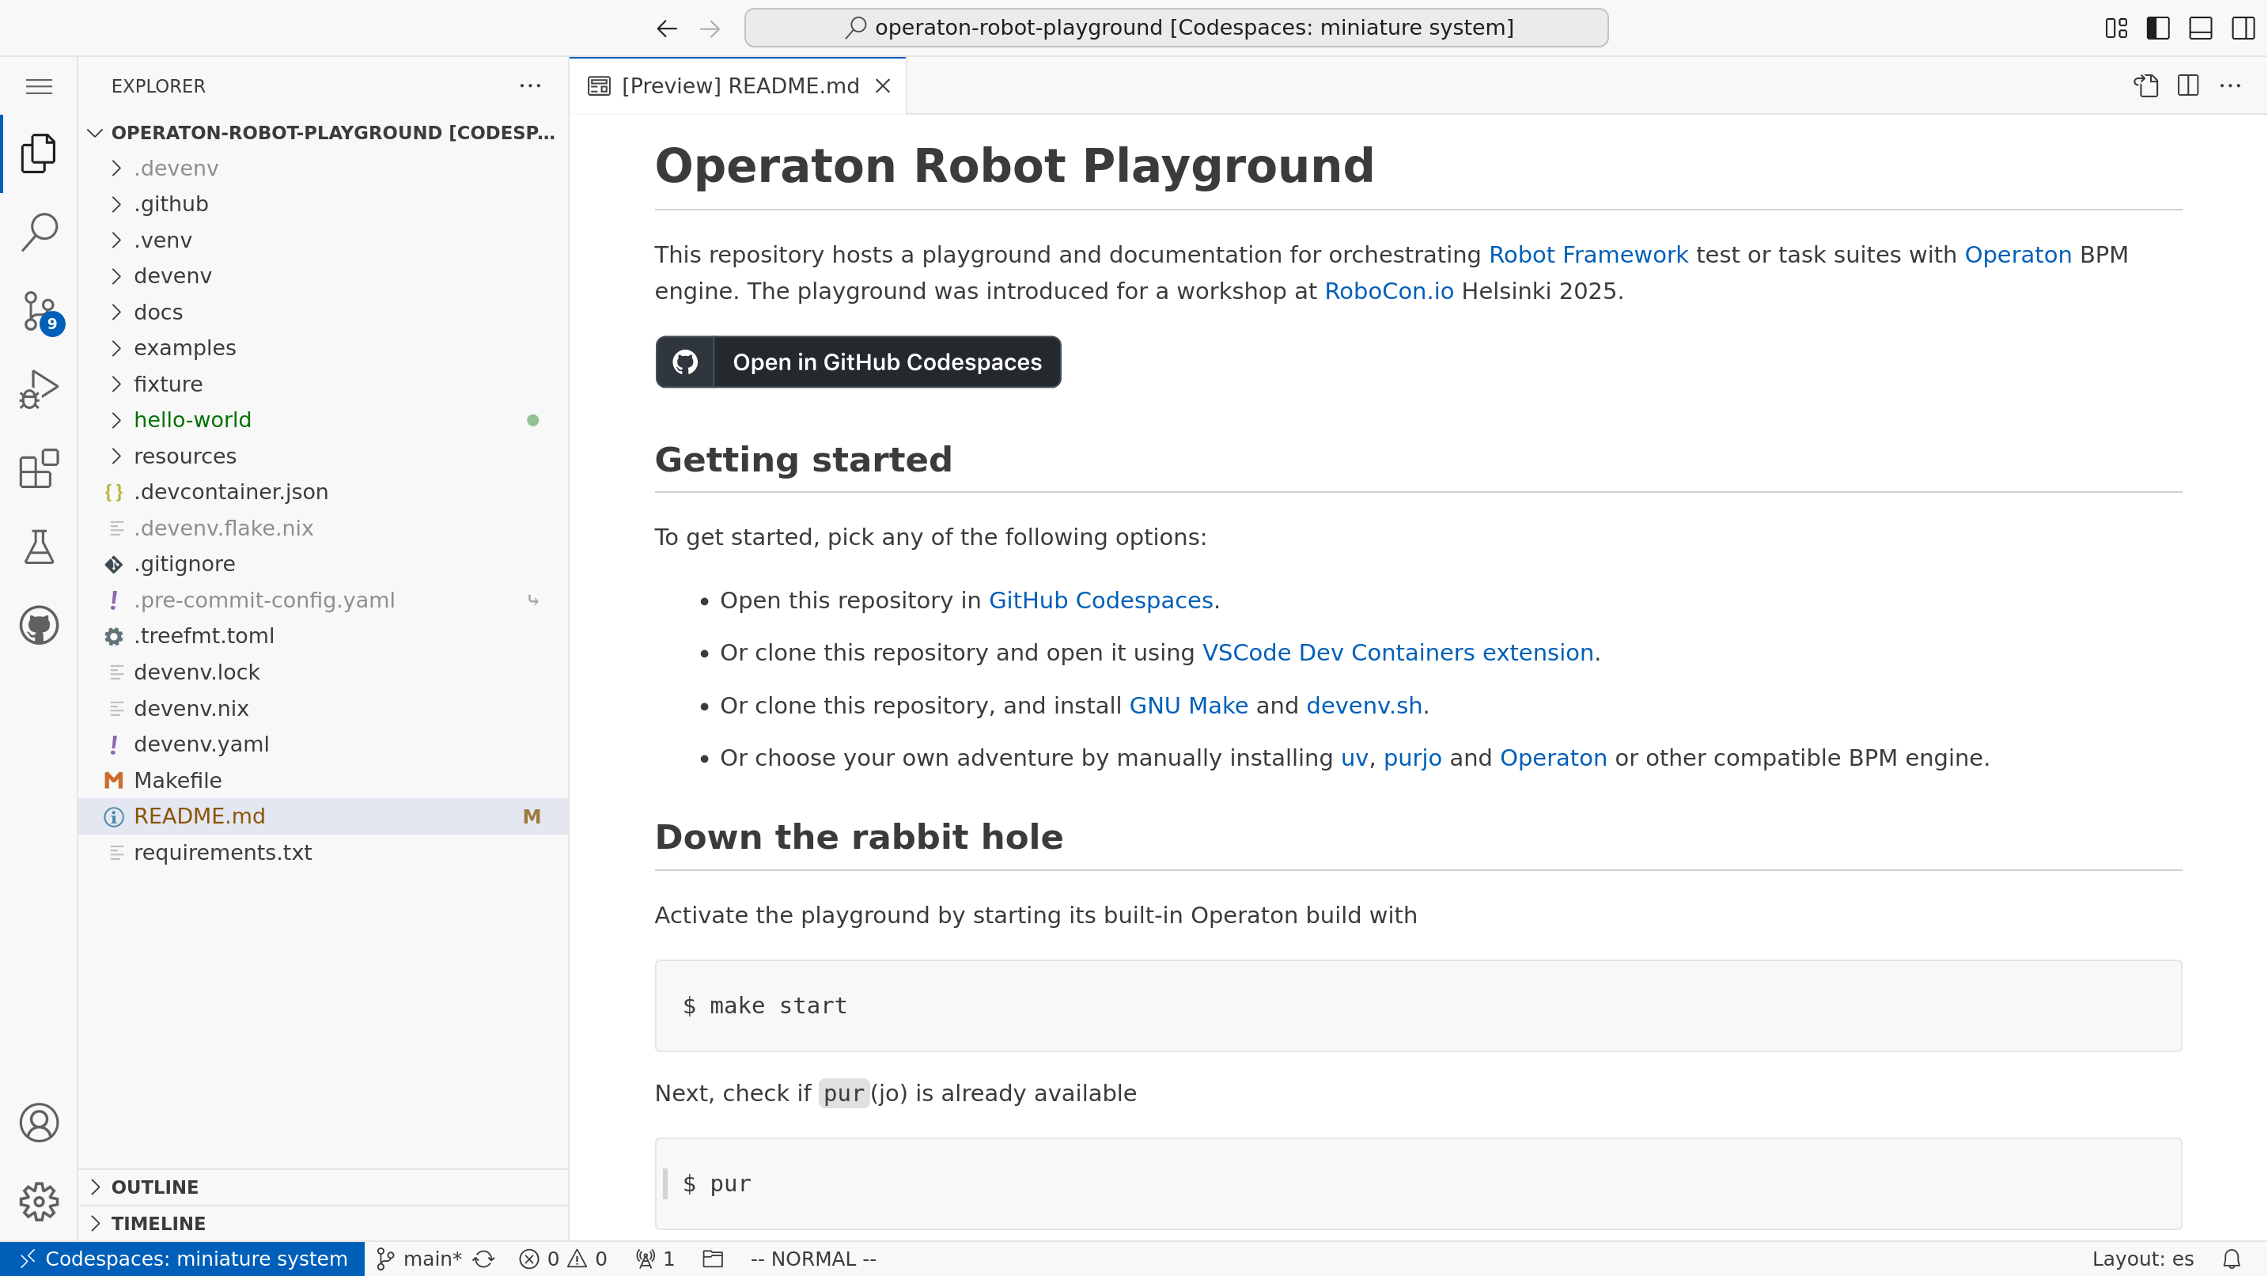Screen dimensions: 2268x1276
Task: Open errors and warnings problems indicator
Action: click(563, 1259)
